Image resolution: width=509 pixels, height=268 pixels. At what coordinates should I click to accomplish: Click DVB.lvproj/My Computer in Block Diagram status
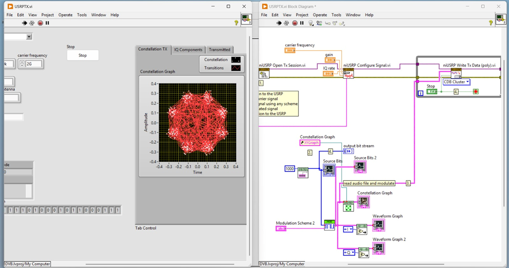coord(282,264)
